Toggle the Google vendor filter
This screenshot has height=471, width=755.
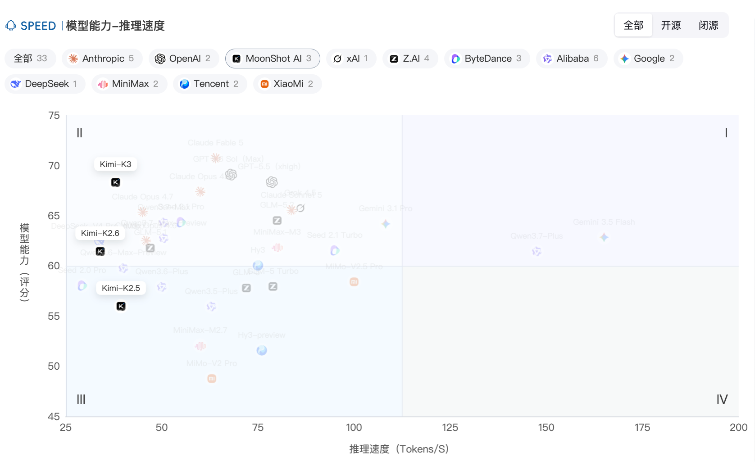[x=648, y=59]
